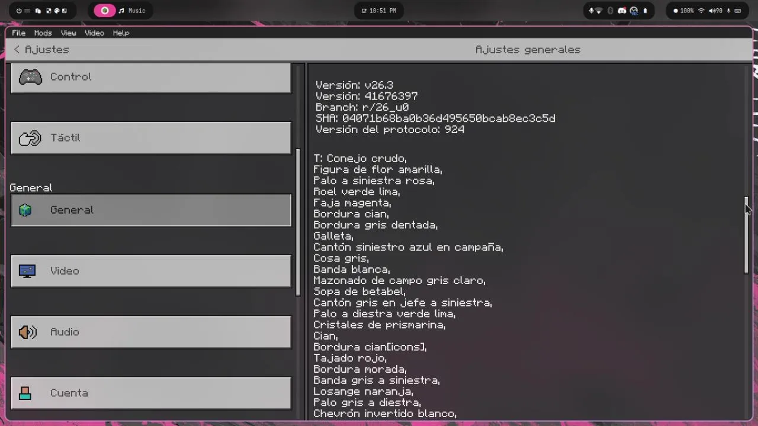This screenshot has height=426, width=758.
Task: Open the hamburger menu icon in the top bar
Action: (x=28, y=11)
